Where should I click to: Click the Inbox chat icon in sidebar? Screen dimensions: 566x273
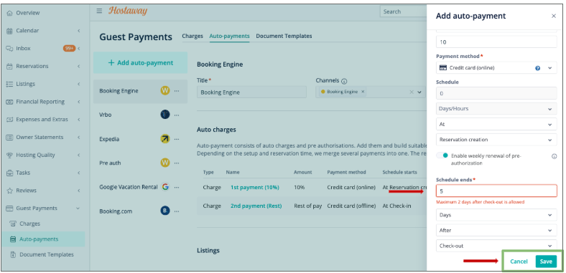click(x=10, y=48)
